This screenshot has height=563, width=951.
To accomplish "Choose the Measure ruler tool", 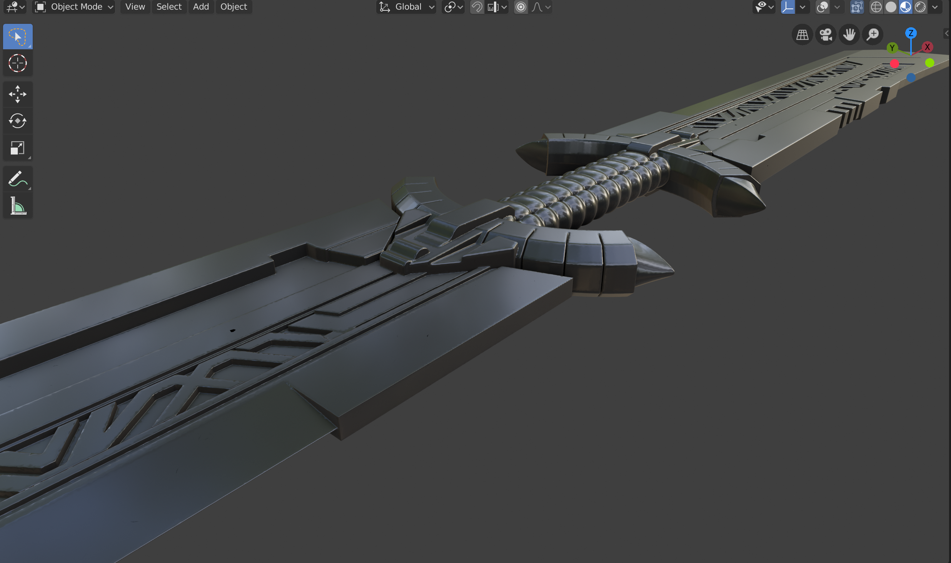I will coord(18,206).
